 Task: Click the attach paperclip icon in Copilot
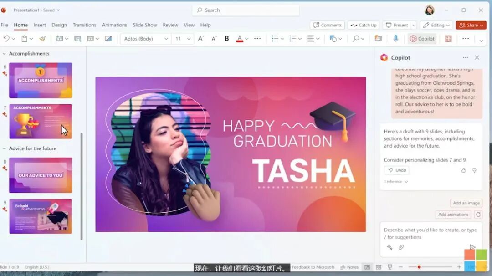[x=401, y=247]
